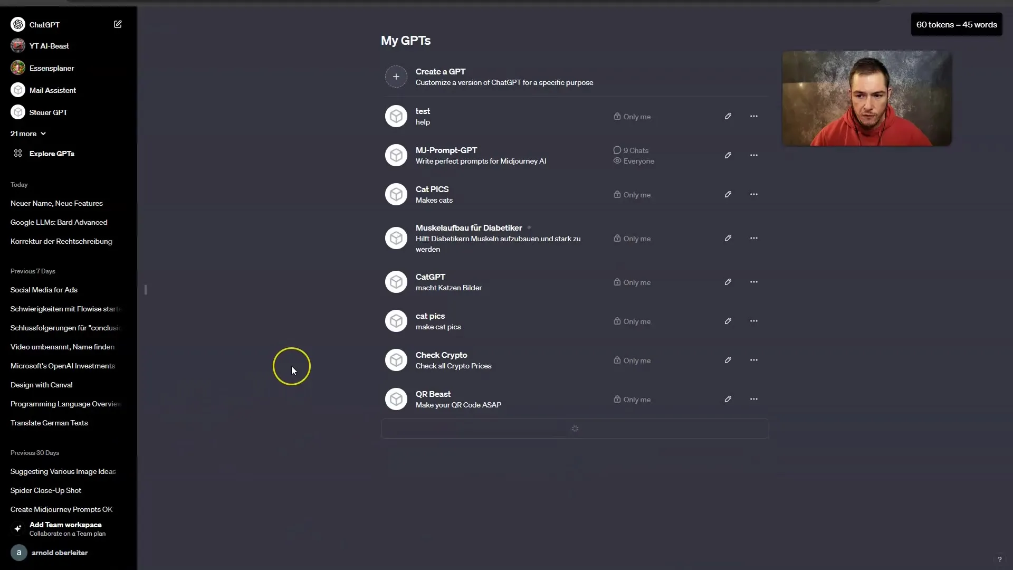Click the edit icon for Check Crypto
Viewport: 1013px width, 570px height.
pos(728,360)
